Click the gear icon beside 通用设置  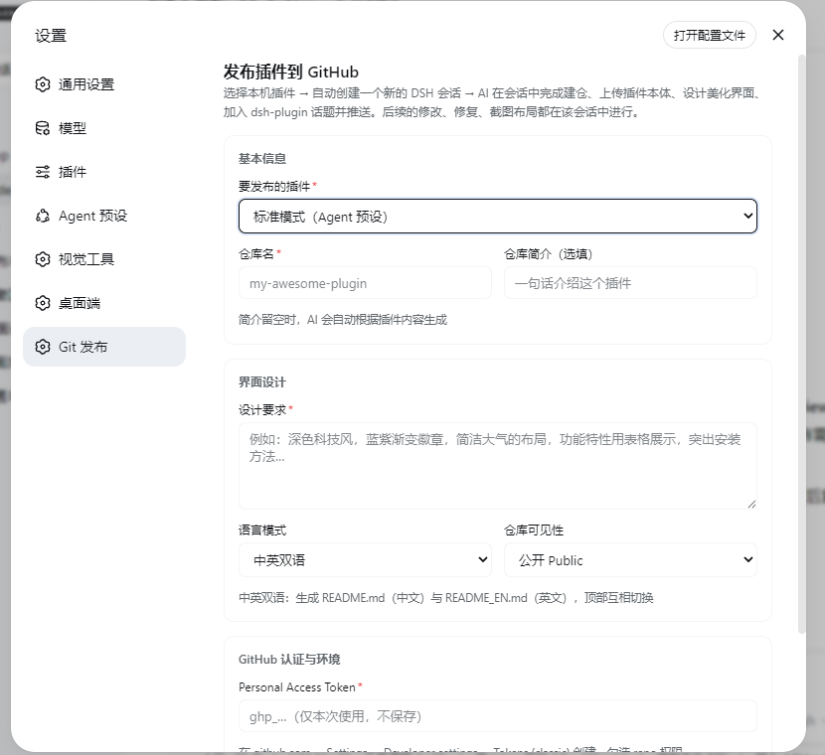pos(43,84)
